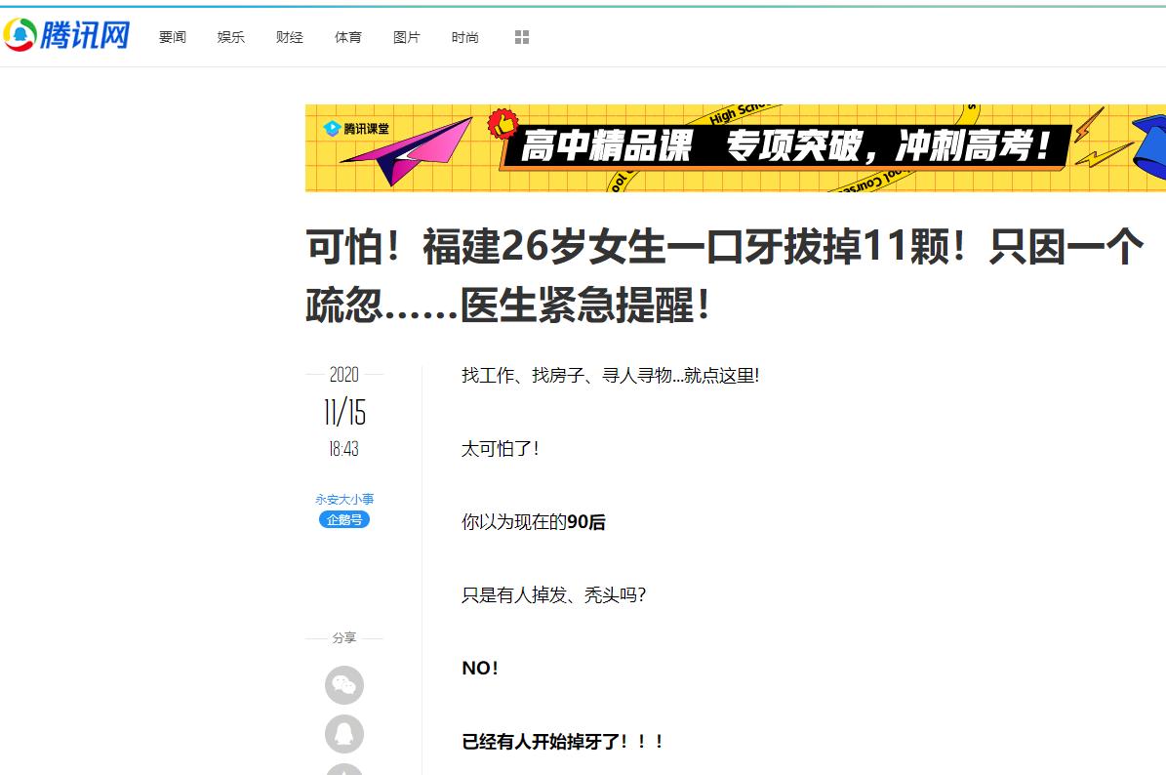Open the 图片 channel
The width and height of the screenshot is (1166, 775).
[x=406, y=36]
